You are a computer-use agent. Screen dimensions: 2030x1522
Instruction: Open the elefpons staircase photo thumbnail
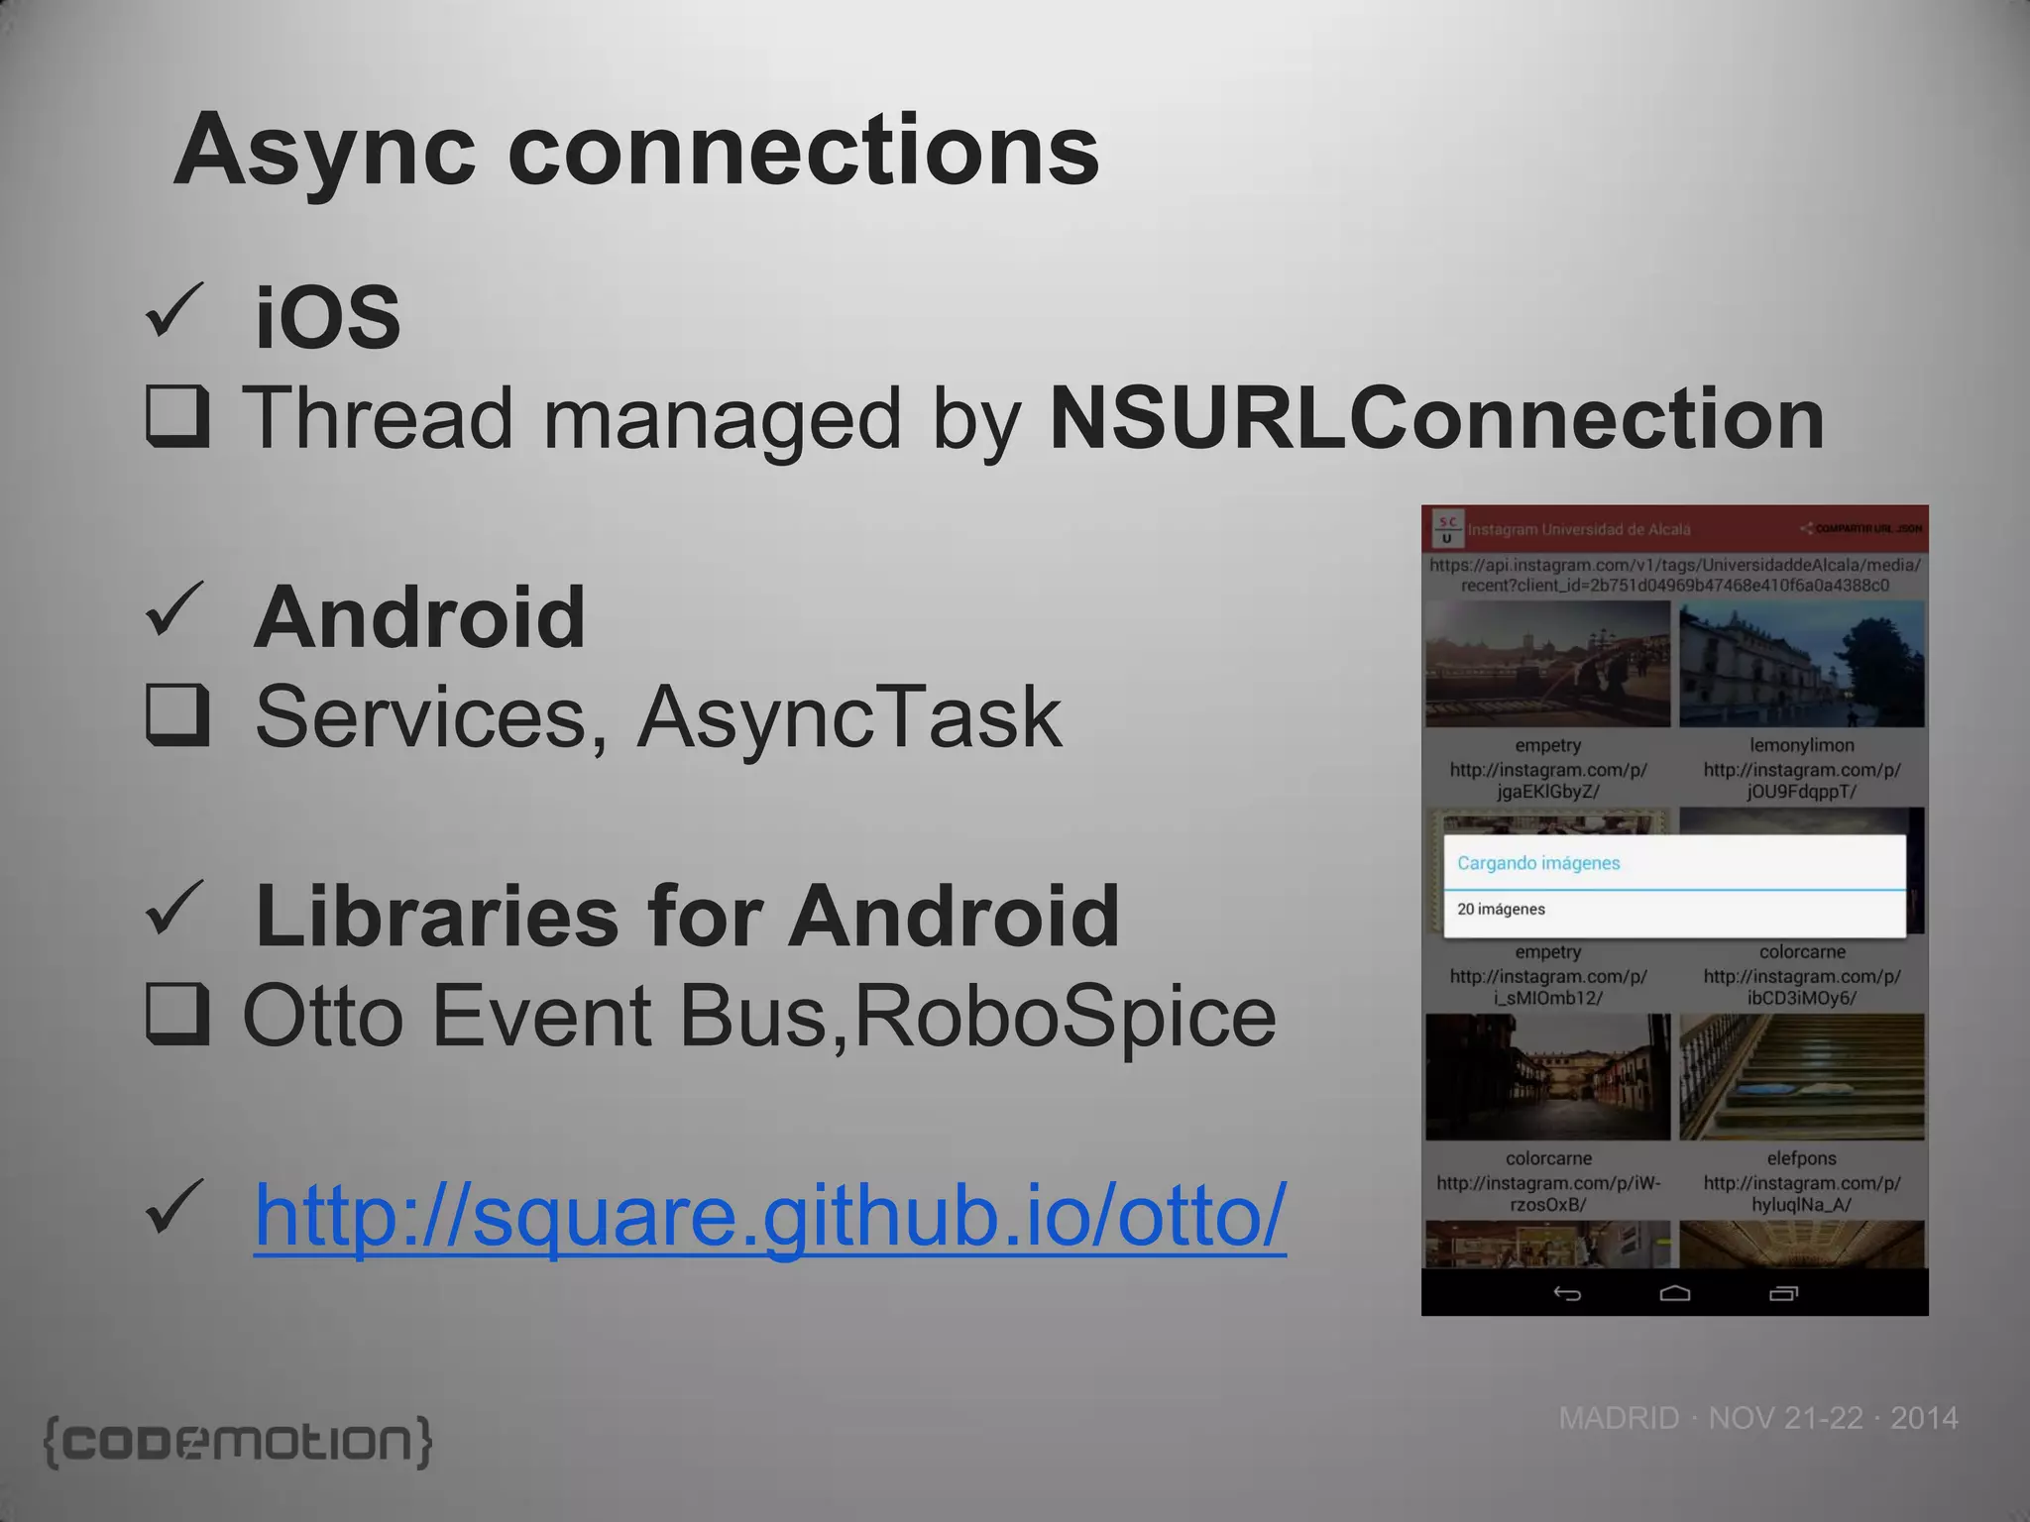1802,1077
